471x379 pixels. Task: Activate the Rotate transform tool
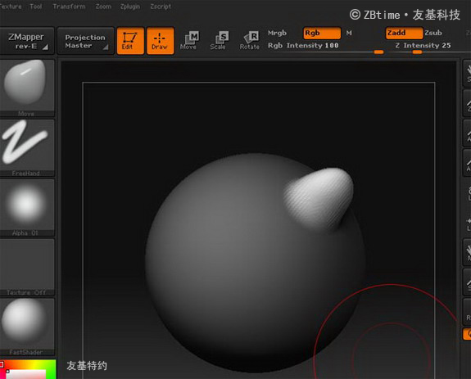[x=250, y=41]
